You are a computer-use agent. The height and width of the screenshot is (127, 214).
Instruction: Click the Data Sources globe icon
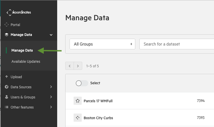point(7,87)
